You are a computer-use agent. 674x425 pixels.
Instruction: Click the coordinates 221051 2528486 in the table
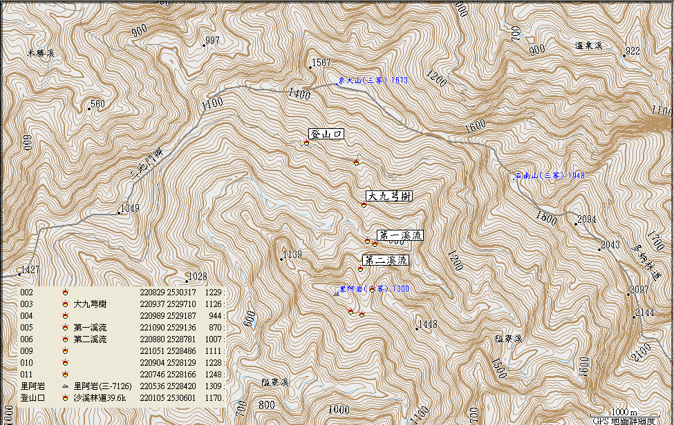click(168, 351)
